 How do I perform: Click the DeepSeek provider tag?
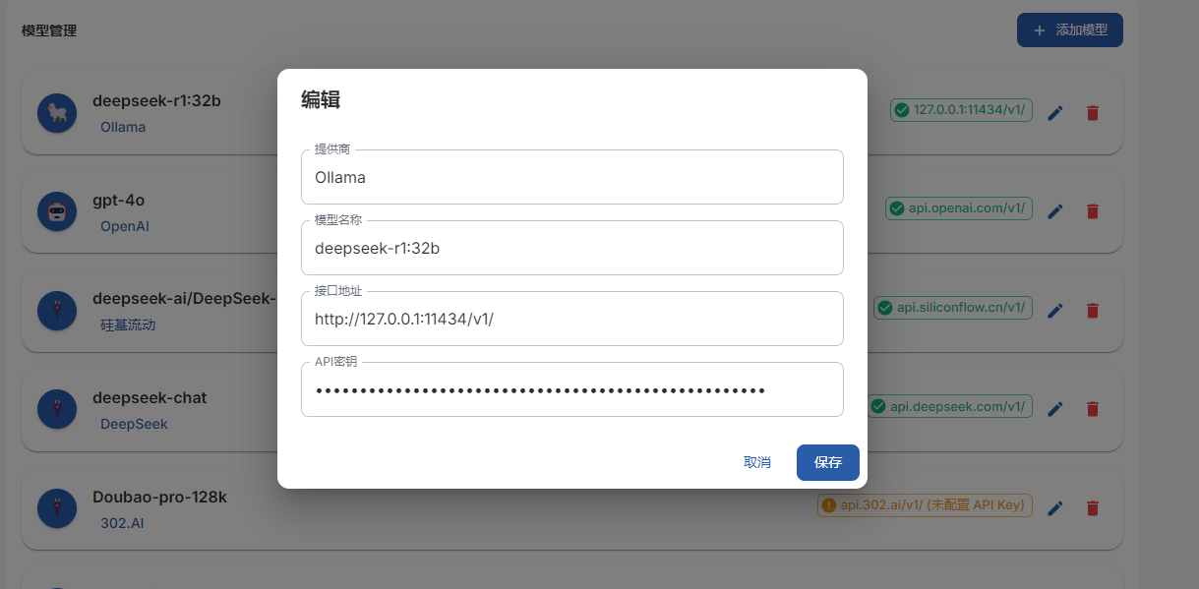(134, 424)
